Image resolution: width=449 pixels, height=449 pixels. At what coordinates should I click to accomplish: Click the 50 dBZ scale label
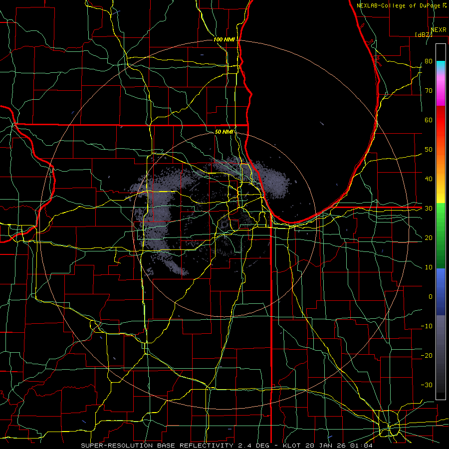click(429, 150)
